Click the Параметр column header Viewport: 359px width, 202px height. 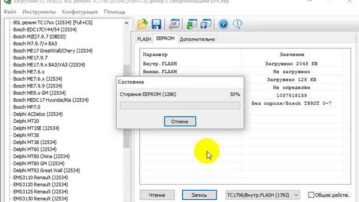pos(155,54)
